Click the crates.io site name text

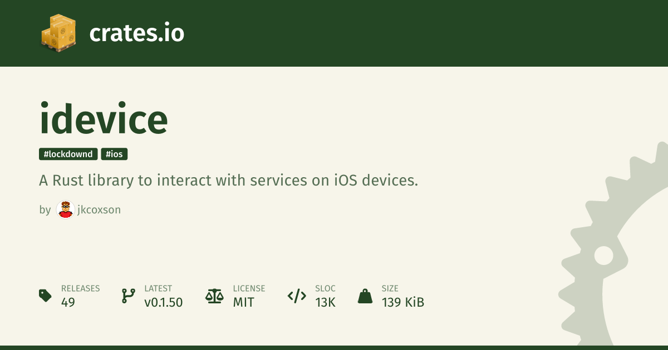(136, 33)
